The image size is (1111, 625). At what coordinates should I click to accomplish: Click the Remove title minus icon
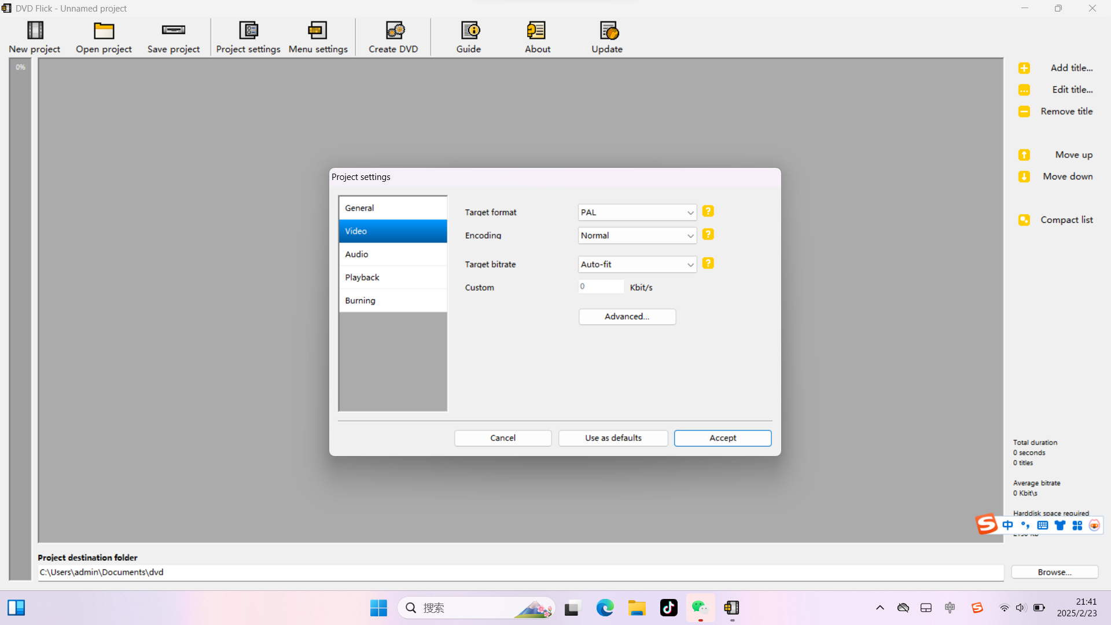(x=1024, y=112)
